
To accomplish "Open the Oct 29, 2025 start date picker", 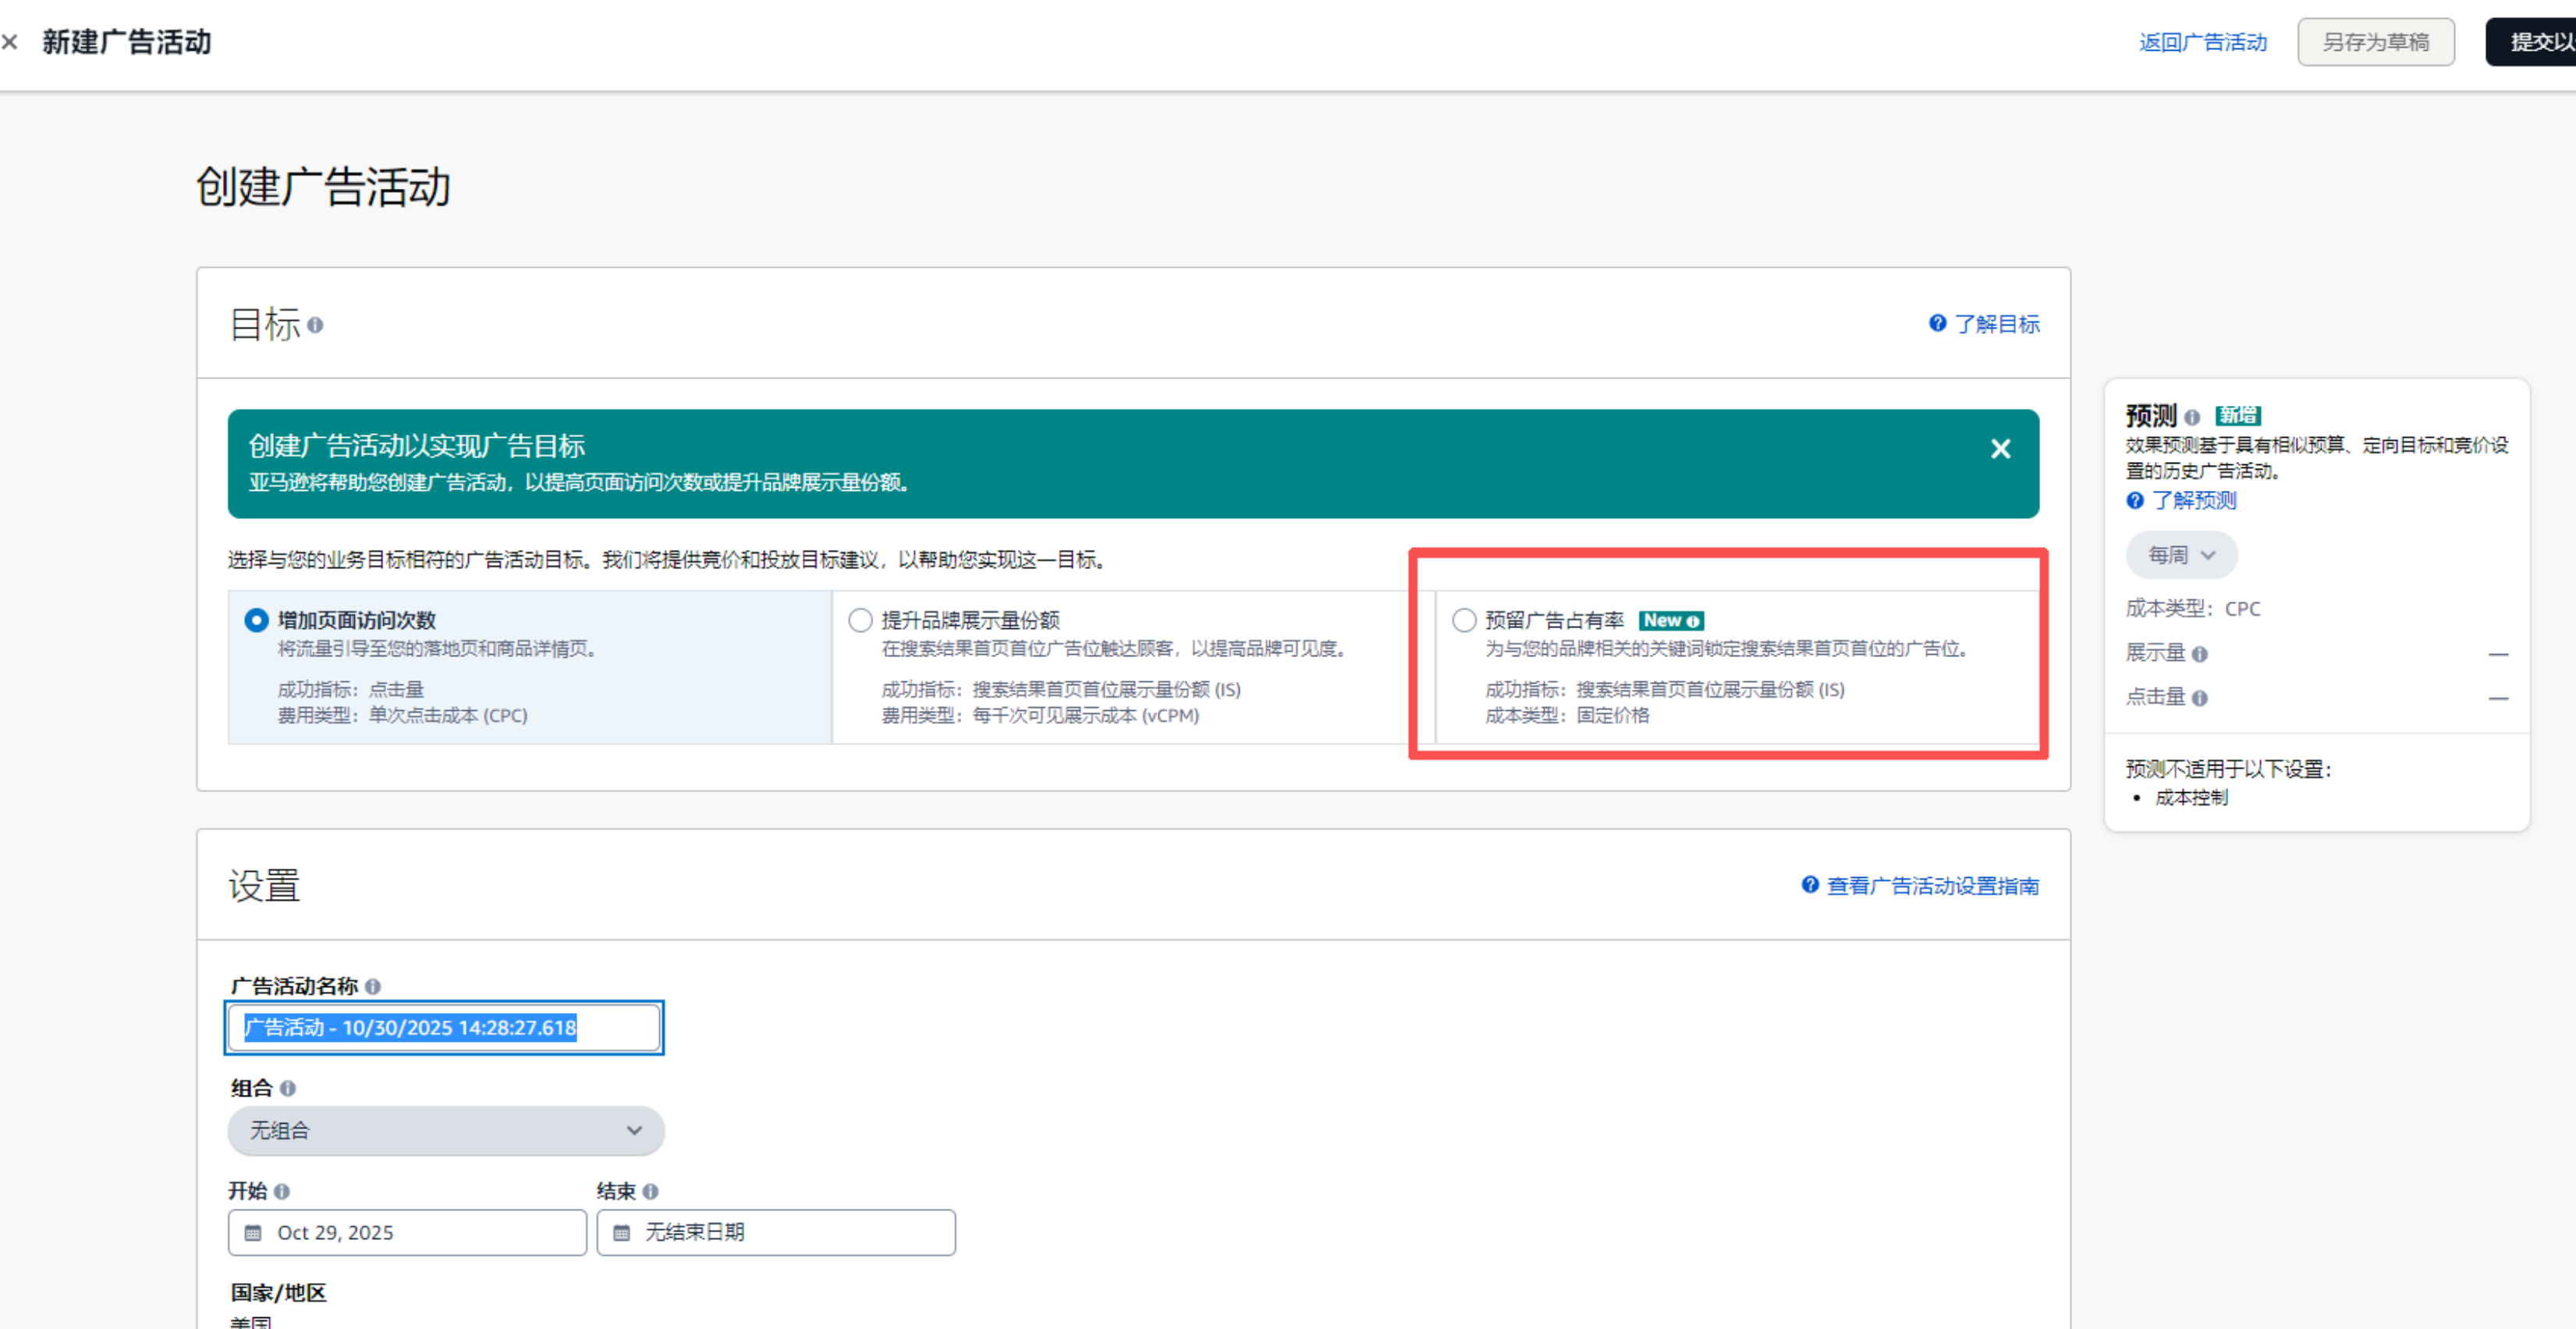I will pyautogui.click(x=407, y=1233).
